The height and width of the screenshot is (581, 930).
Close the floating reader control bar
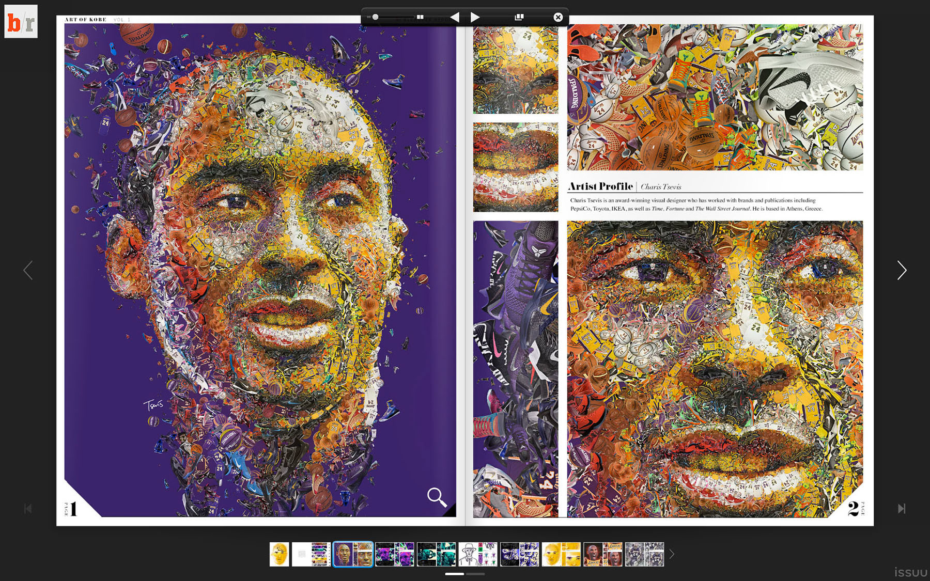click(x=558, y=17)
